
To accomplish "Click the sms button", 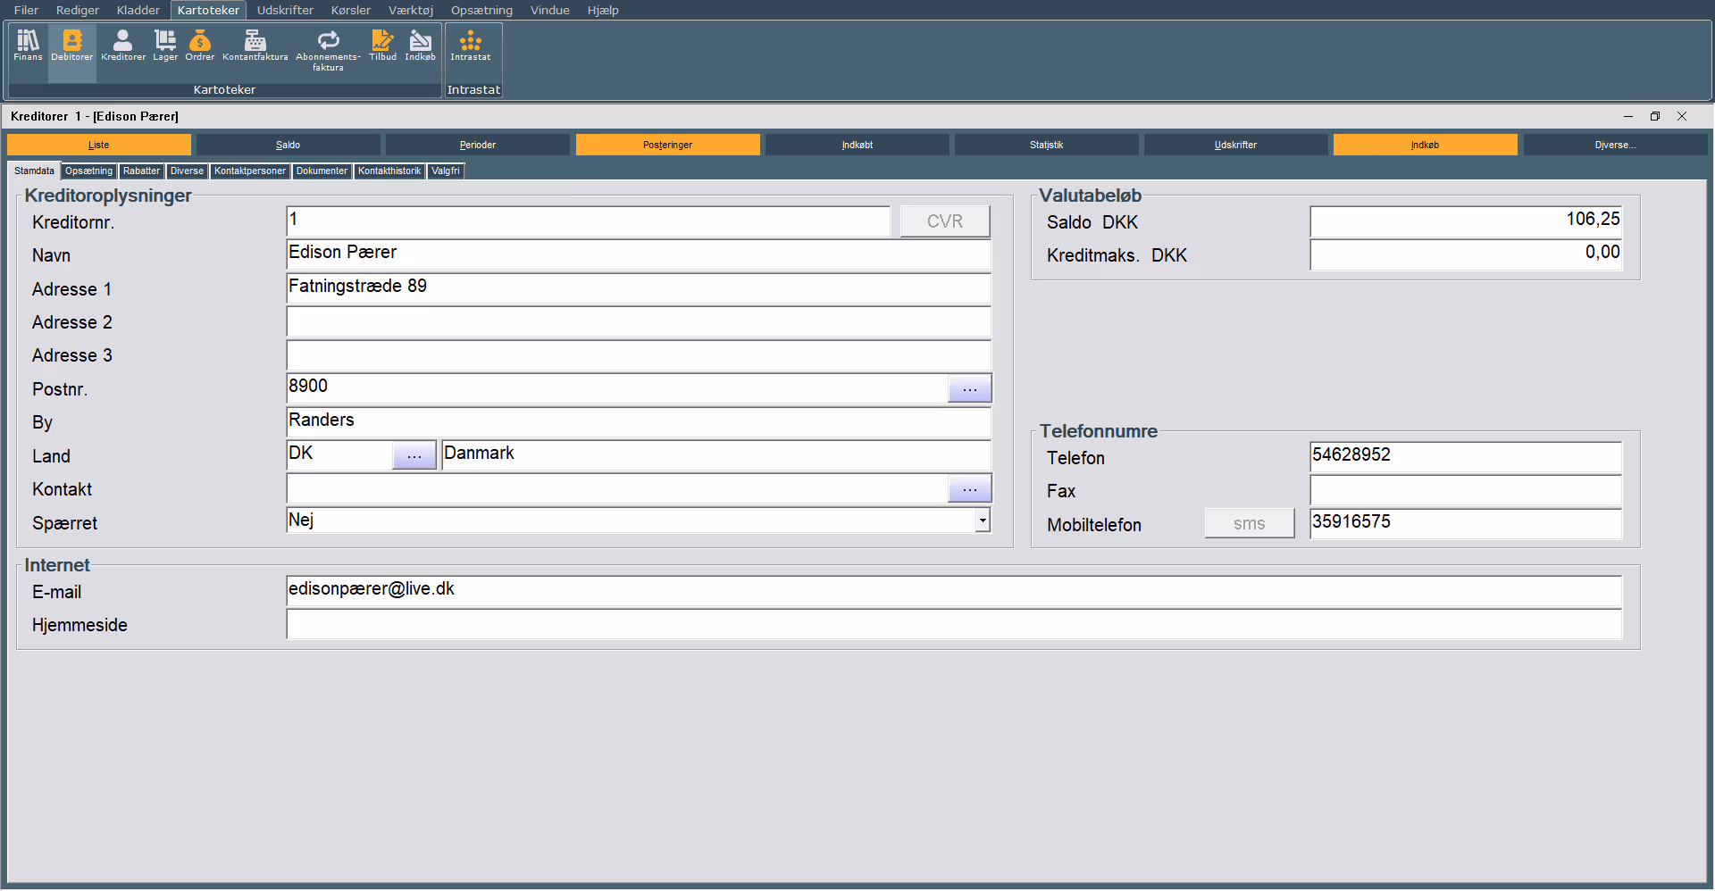I will click(x=1249, y=524).
